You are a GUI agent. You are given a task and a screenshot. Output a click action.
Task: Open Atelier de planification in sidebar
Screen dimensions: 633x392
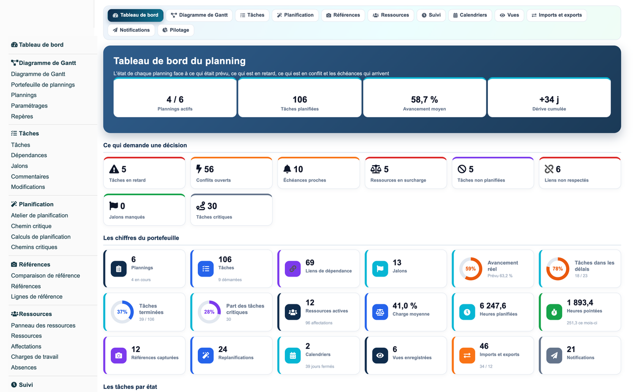(x=40, y=215)
